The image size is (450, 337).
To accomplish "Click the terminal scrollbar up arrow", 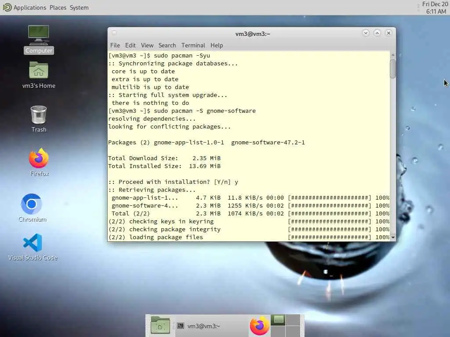I will (x=393, y=55).
